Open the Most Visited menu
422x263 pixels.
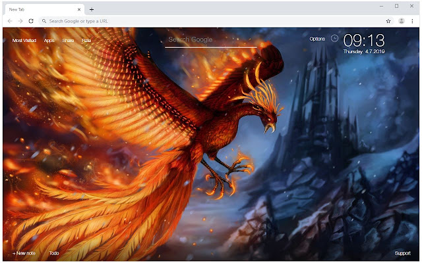pyautogui.click(x=24, y=41)
